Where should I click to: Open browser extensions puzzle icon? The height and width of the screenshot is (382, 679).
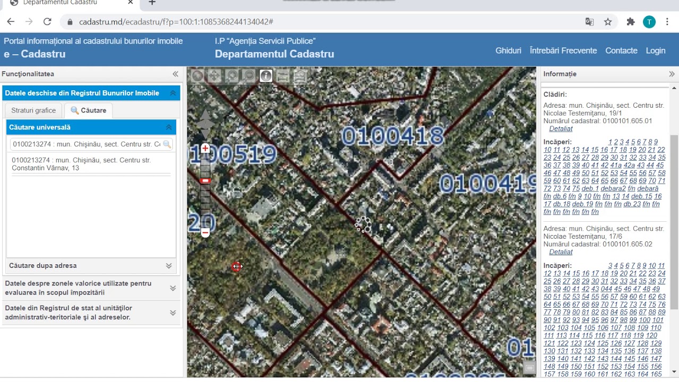point(631,22)
